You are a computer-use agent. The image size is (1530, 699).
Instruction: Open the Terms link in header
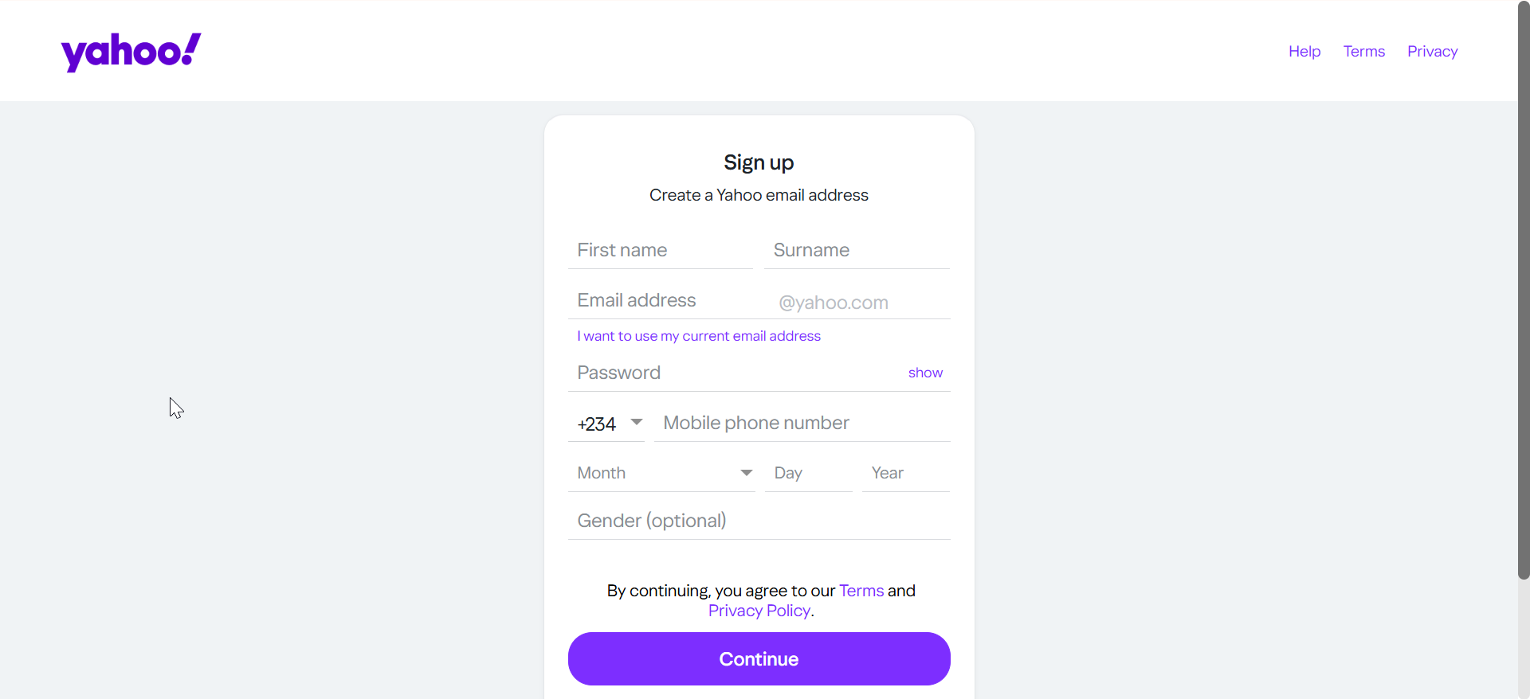click(x=1363, y=52)
